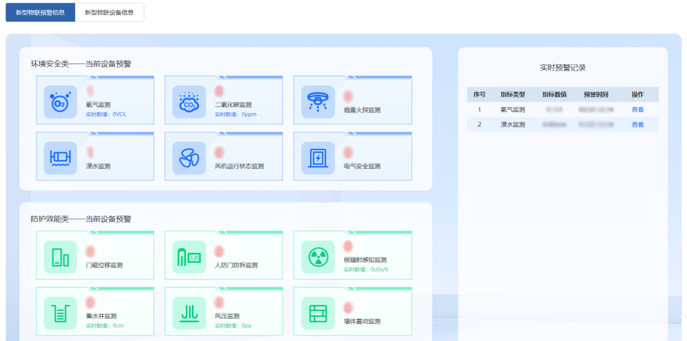Click the door magnet displacement icon
Screen dimensions: 687x341
60,257
